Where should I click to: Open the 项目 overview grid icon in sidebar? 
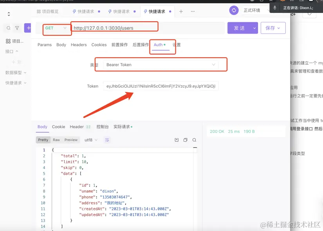8,41
